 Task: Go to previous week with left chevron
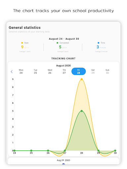tap(12, 72)
